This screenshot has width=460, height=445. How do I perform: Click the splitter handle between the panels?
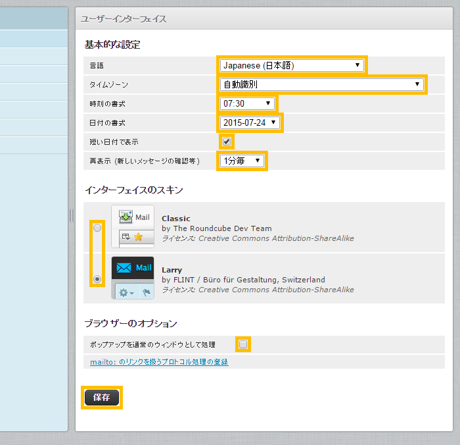click(72, 215)
